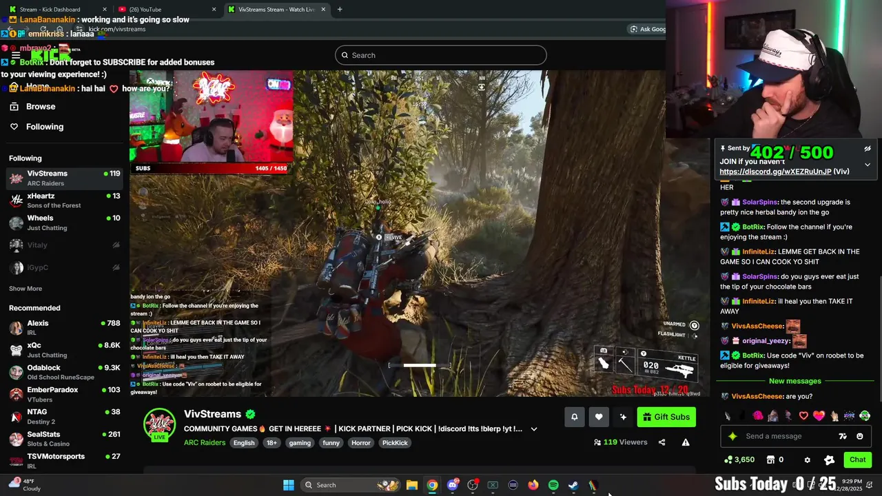Click the bell notification button for VivStreams
Image resolution: width=882 pixels, height=496 pixels.
pyautogui.click(x=574, y=417)
